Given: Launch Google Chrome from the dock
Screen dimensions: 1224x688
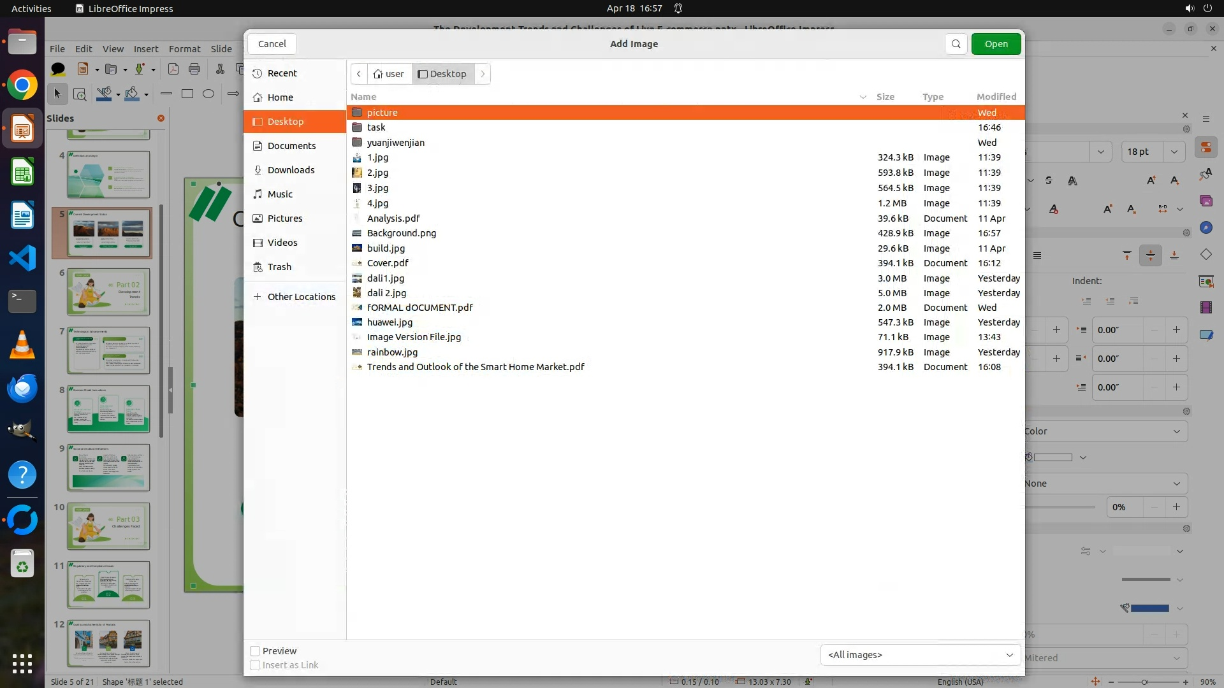Looking at the screenshot, I should tap(22, 85).
